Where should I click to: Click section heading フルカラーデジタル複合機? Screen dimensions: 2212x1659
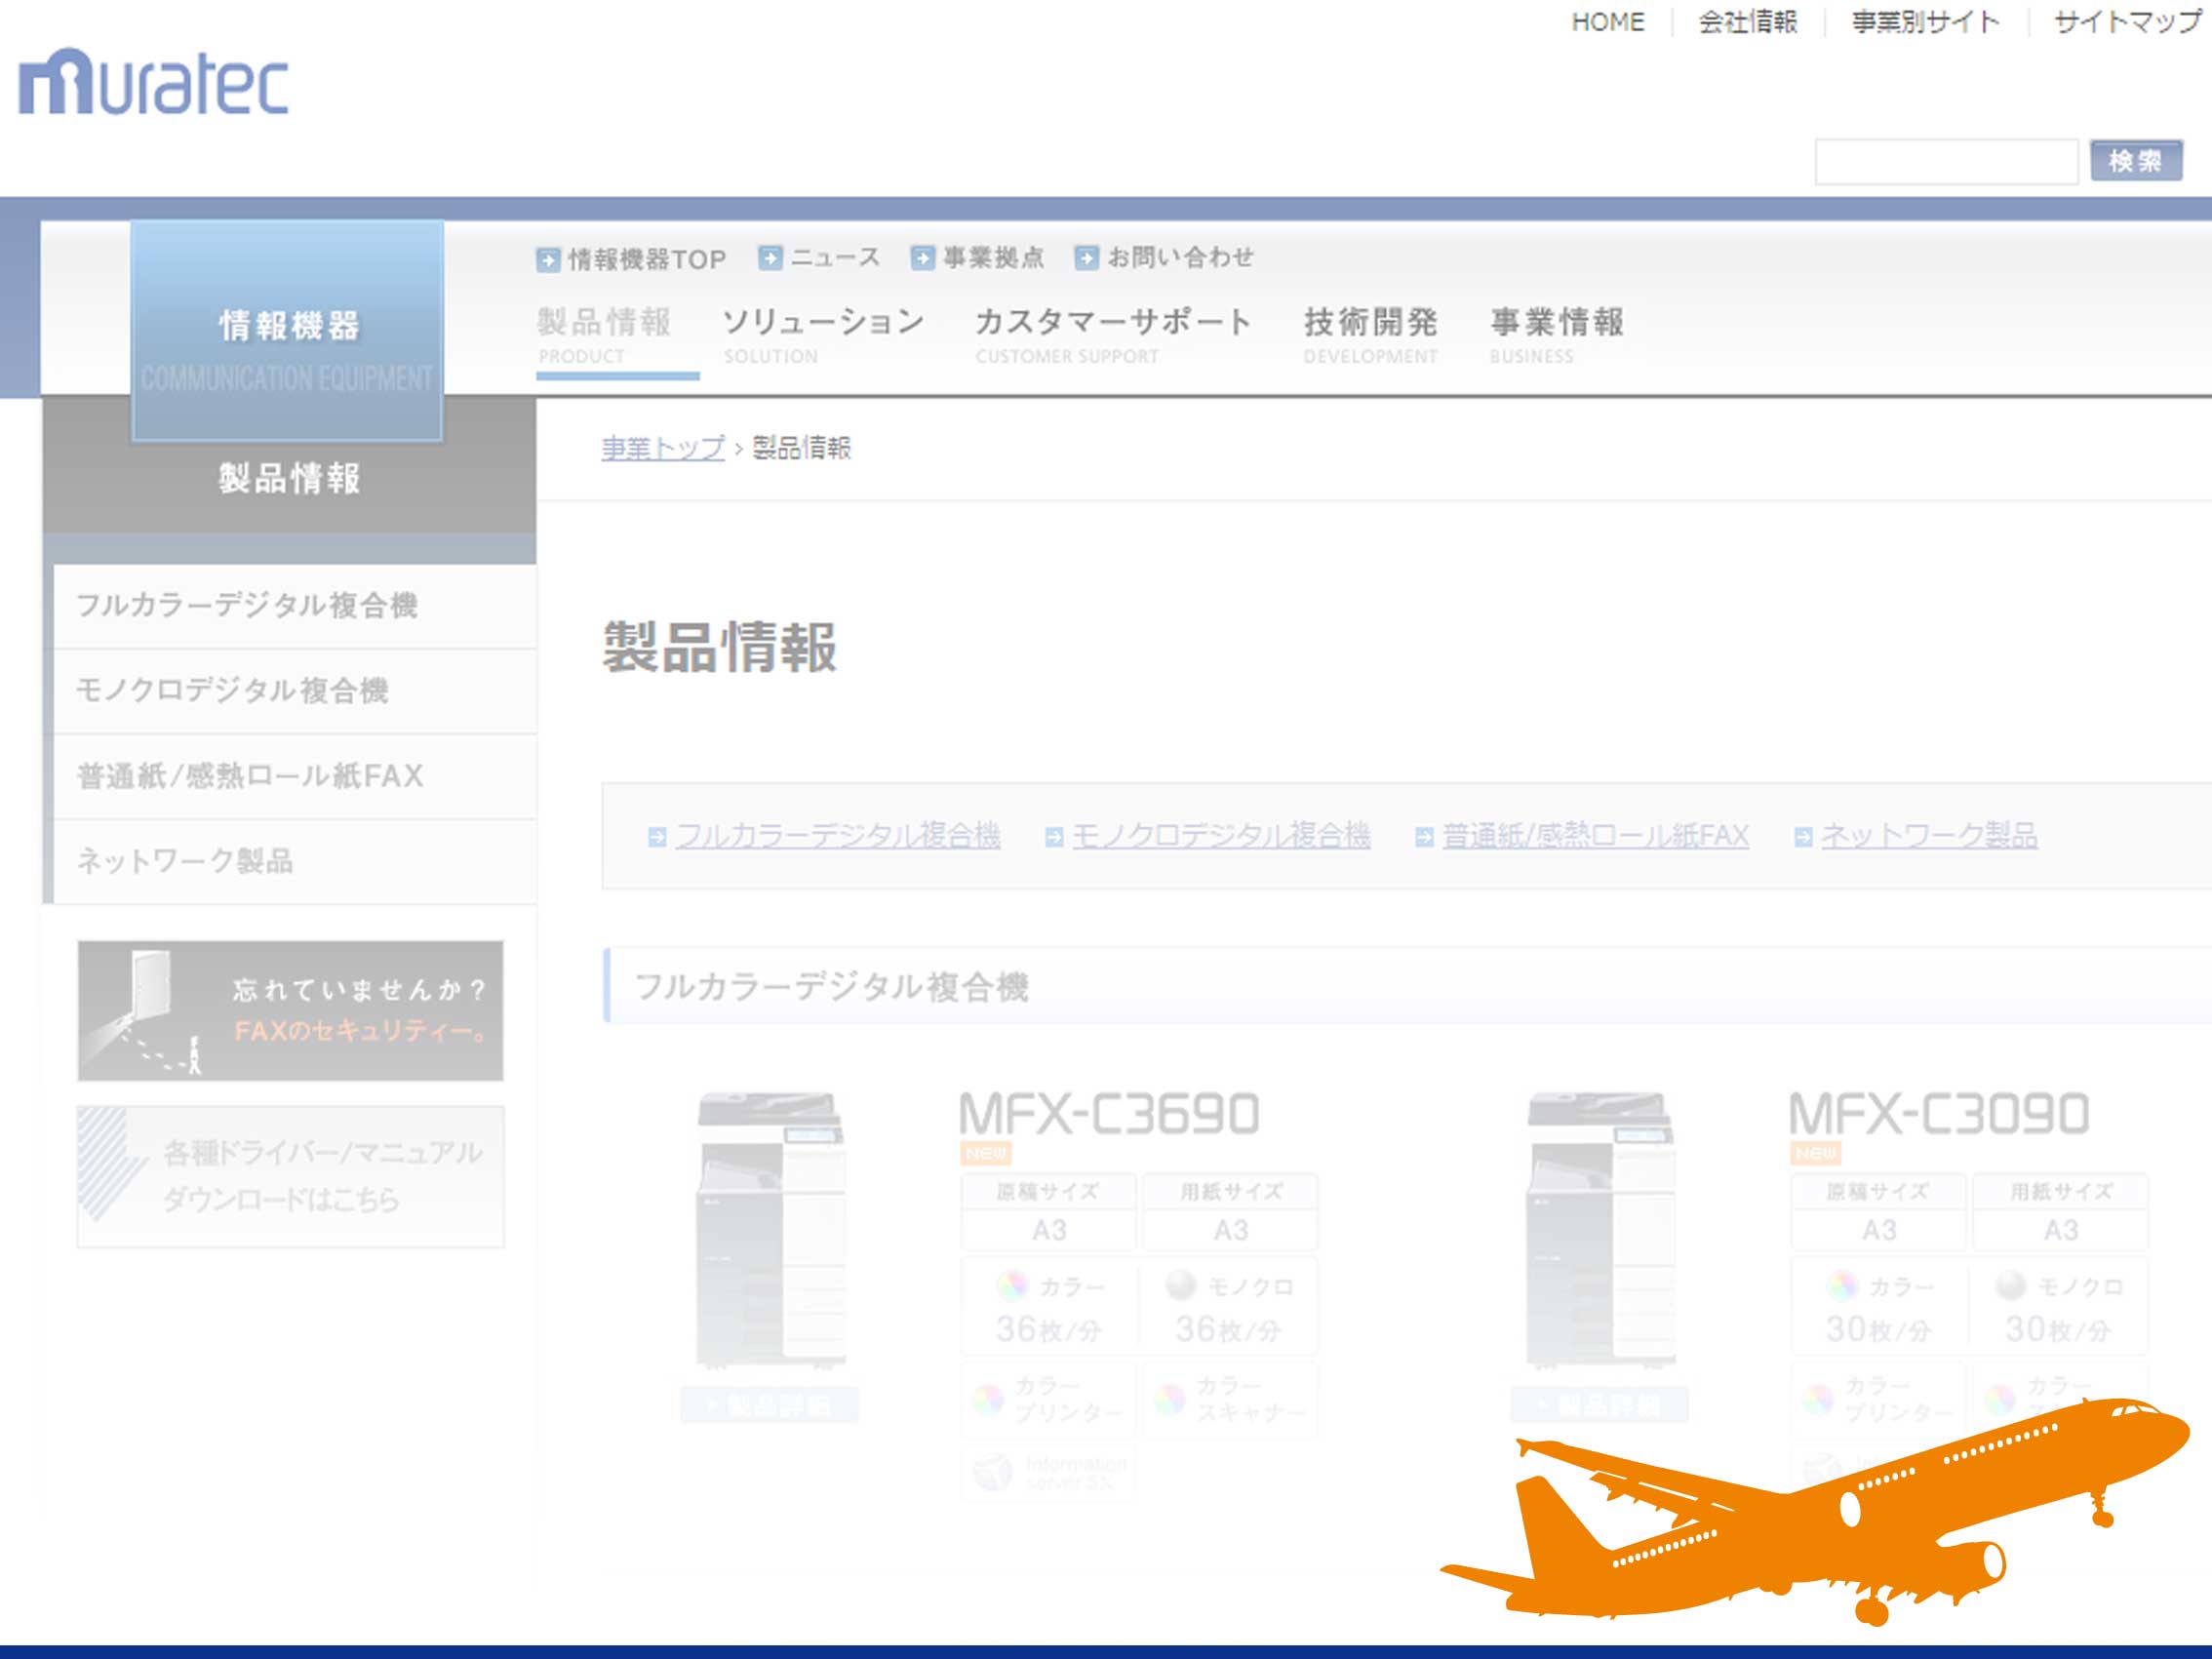click(x=832, y=987)
